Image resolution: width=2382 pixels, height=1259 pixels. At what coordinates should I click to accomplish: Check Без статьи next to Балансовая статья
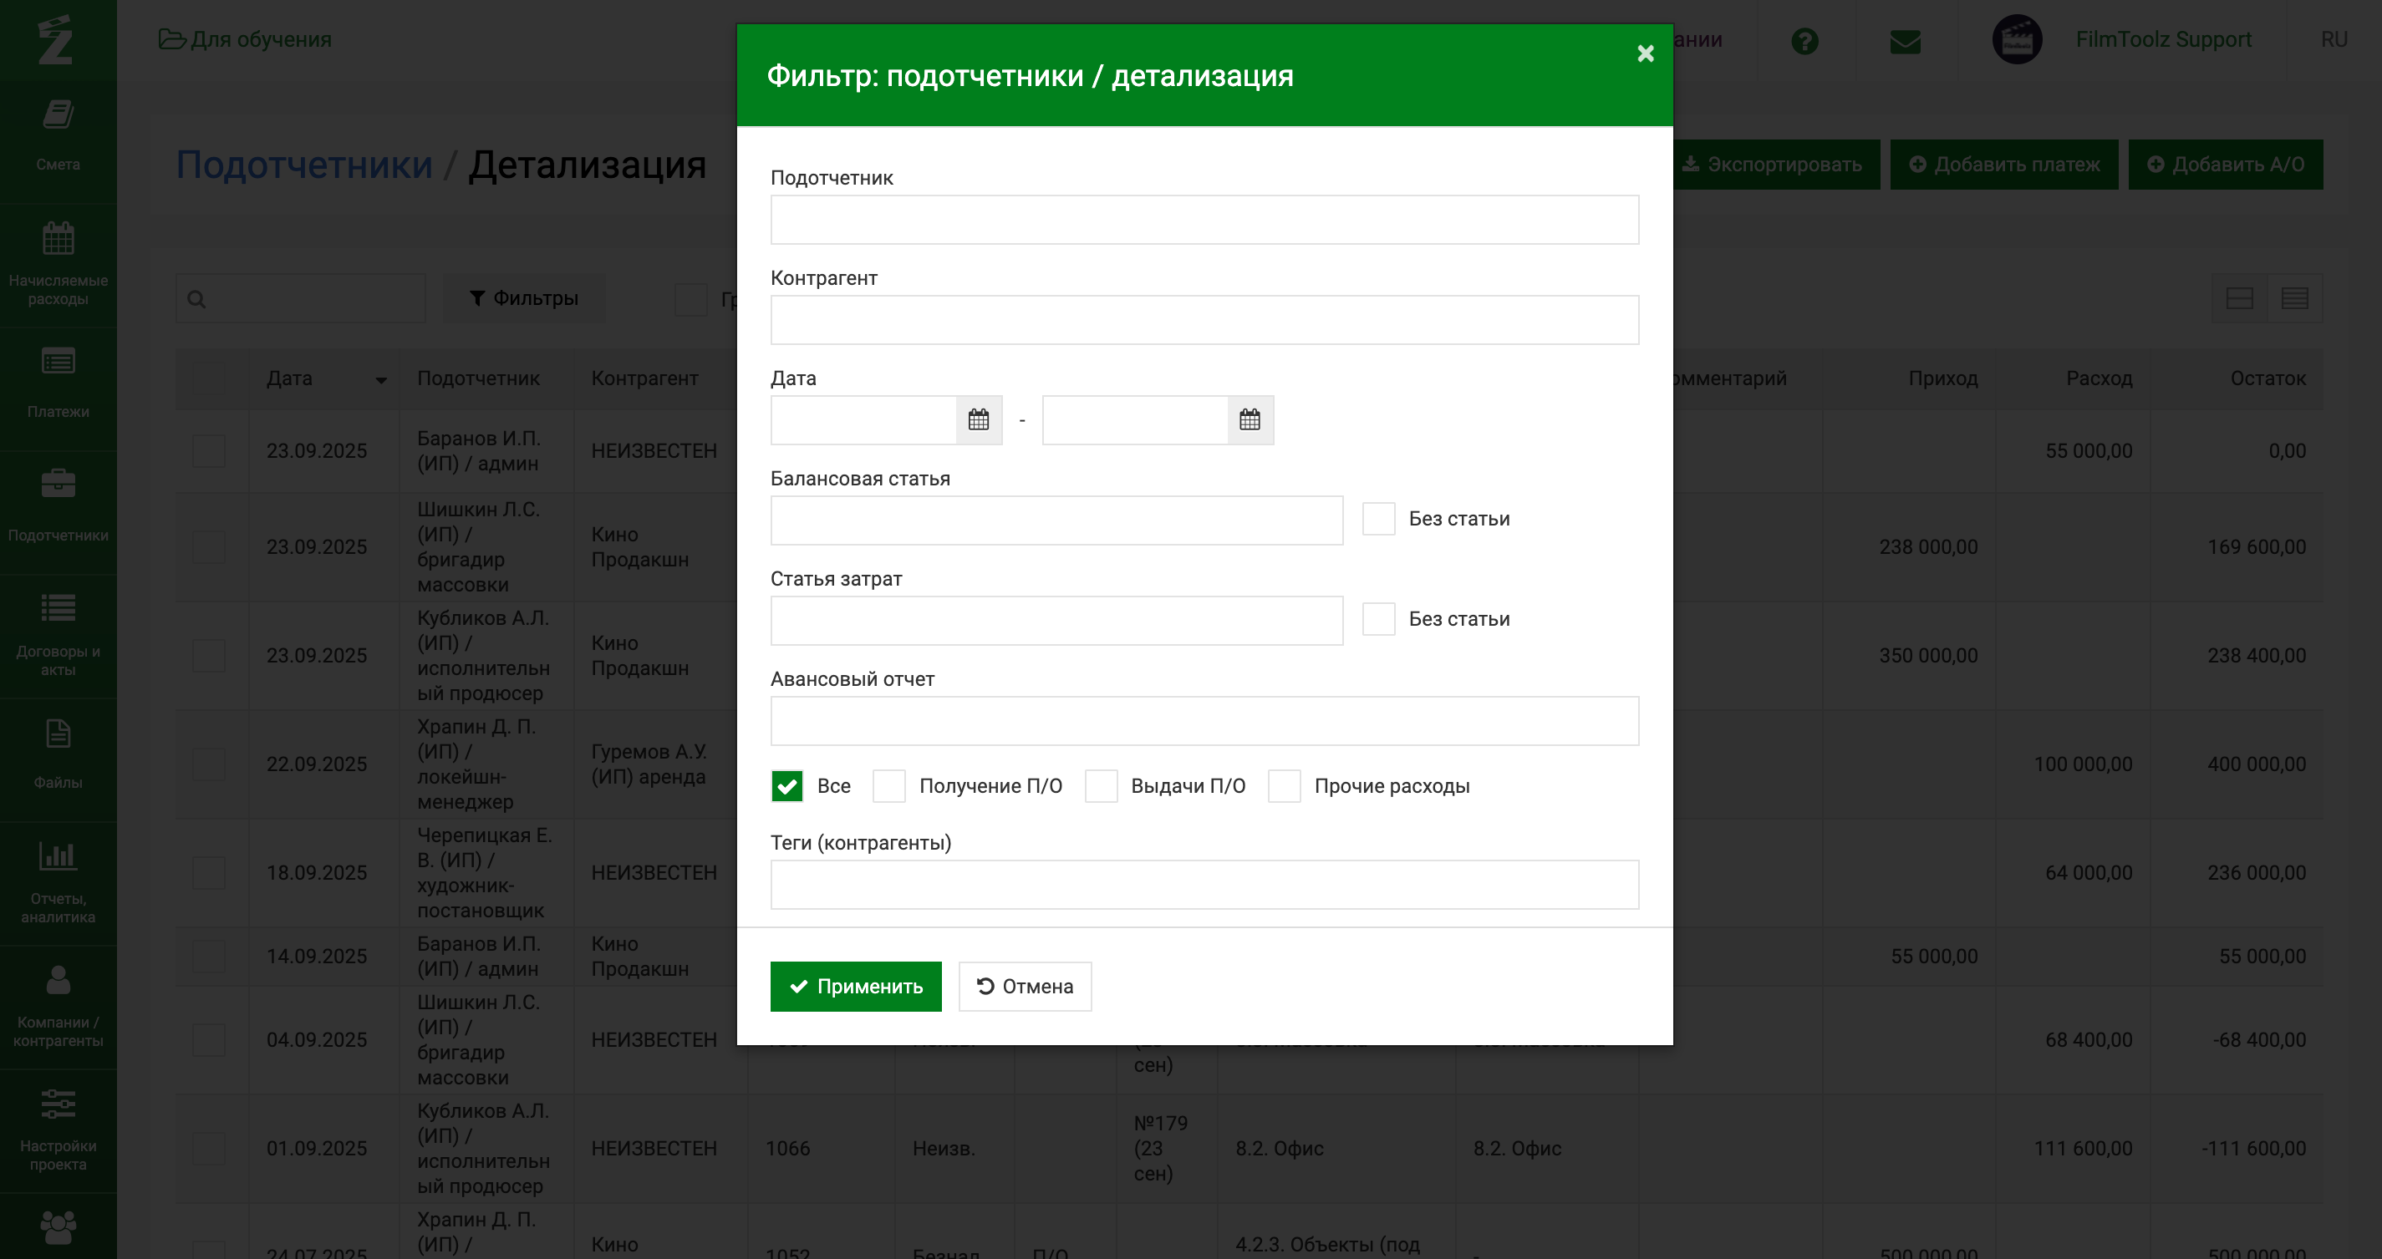click(x=1377, y=519)
